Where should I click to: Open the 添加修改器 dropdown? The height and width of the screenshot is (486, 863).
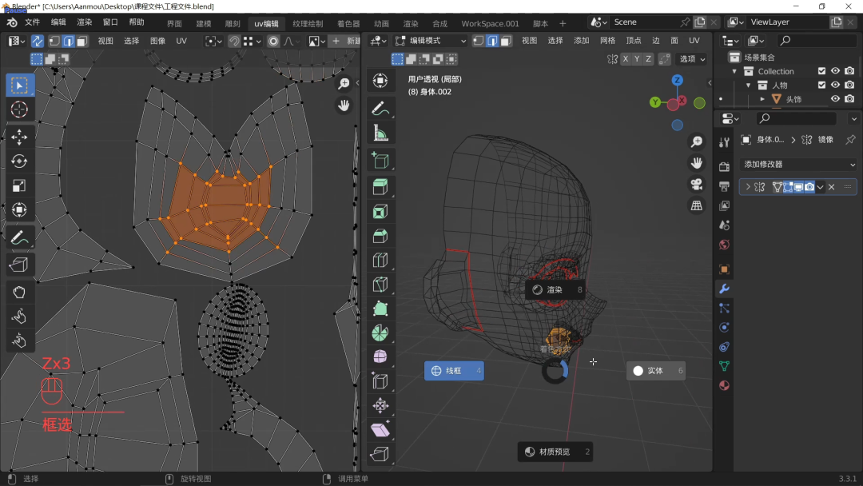pyautogui.click(x=798, y=164)
